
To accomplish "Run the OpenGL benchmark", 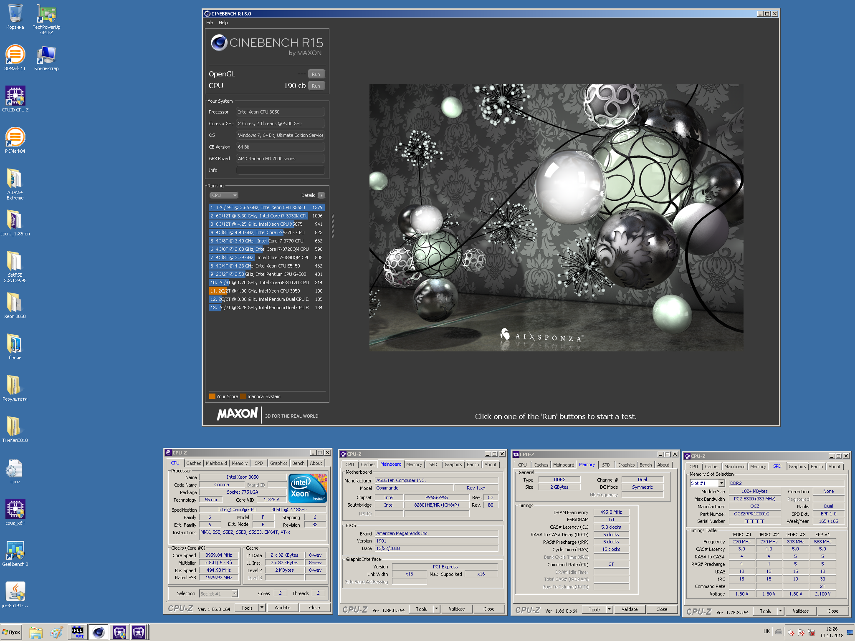I will (x=316, y=74).
